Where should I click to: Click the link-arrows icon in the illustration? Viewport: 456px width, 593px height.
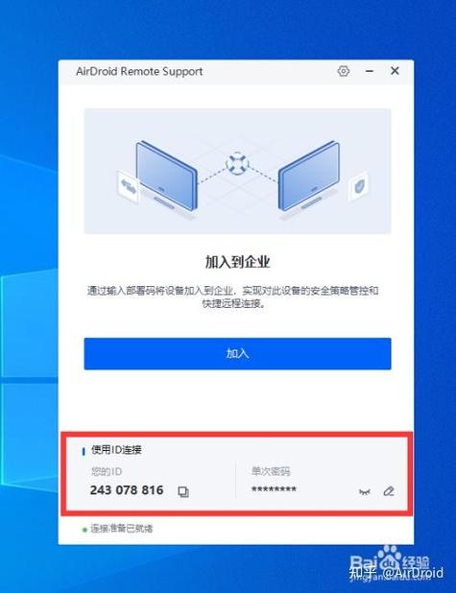(x=128, y=186)
